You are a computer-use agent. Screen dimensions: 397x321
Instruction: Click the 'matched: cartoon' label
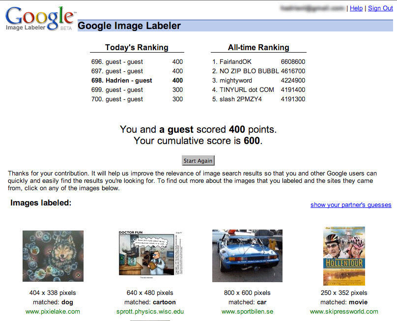(x=150, y=302)
